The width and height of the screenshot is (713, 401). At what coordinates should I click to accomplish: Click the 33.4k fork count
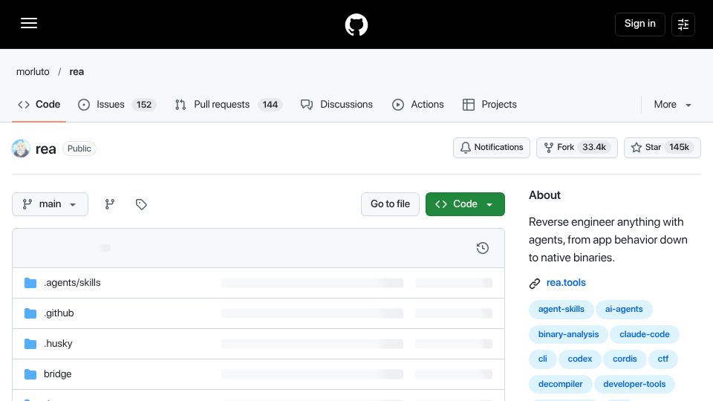tap(594, 147)
